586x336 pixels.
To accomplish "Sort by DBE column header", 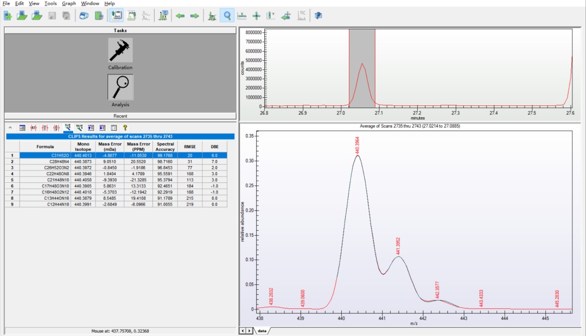I will coord(214,147).
